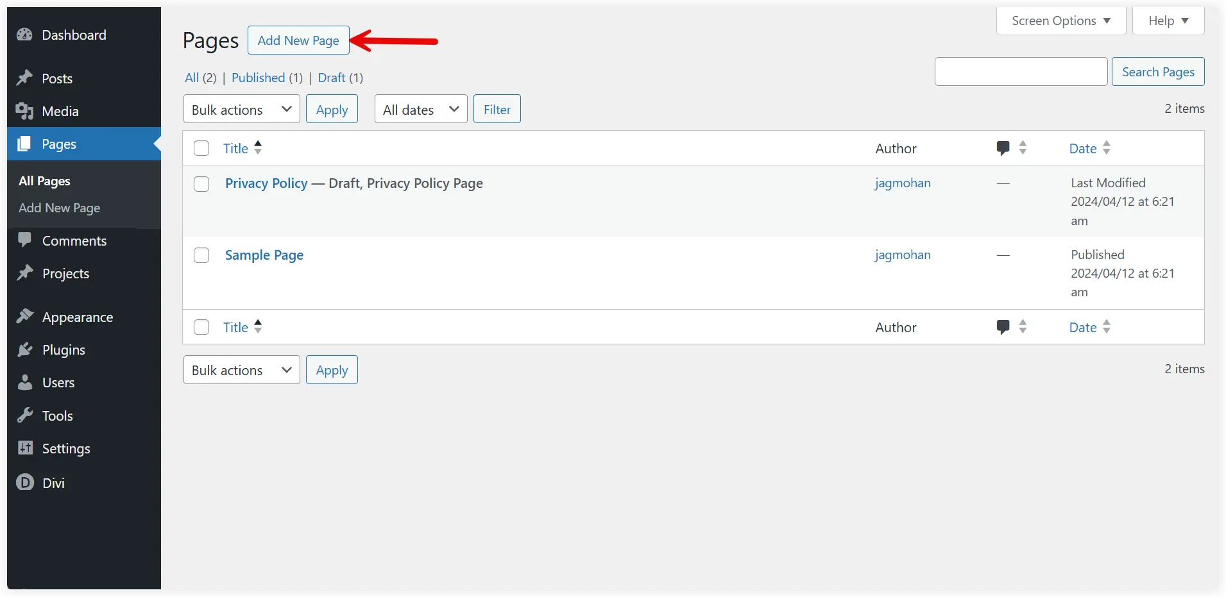Select all pages via header checkbox
This screenshot has width=1226, height=597.
(201, 148)
